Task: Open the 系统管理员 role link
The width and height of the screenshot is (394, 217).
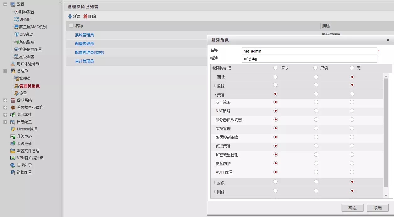Action: (84, 35)
